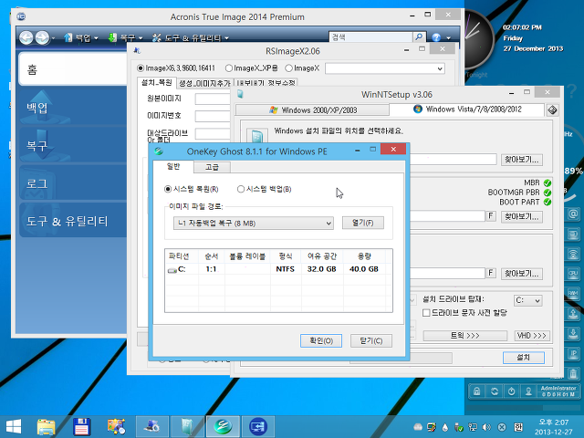Open the RSImageX top-right combo box
This screenshot has width=584, height=438.
(385, 68)
